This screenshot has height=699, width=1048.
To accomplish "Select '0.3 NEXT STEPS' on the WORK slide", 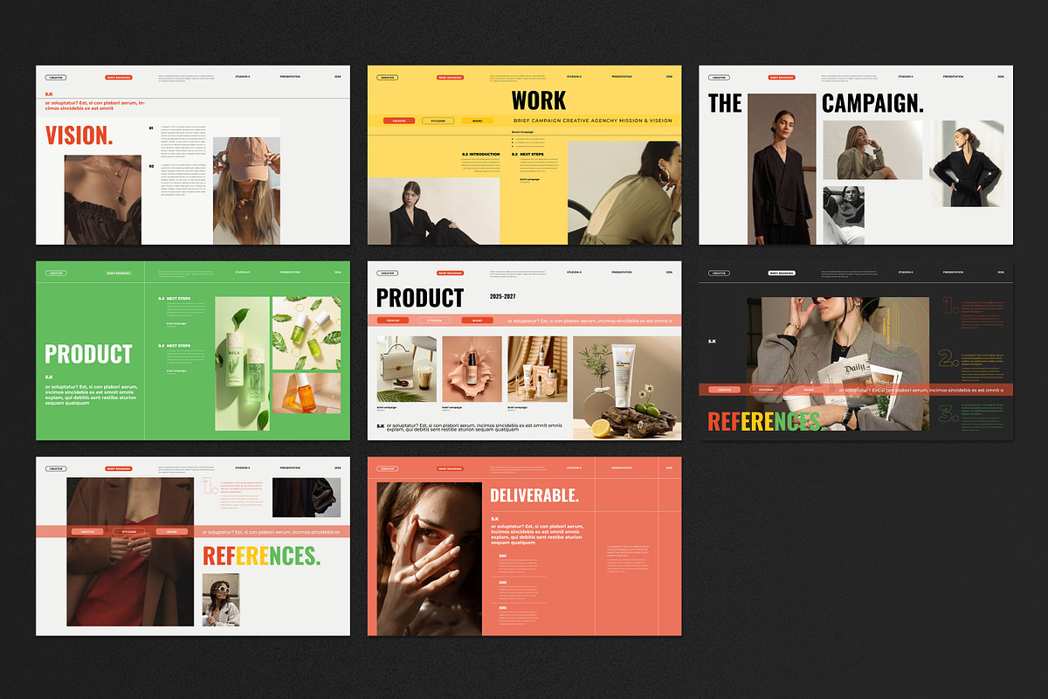I will point(527,154).
